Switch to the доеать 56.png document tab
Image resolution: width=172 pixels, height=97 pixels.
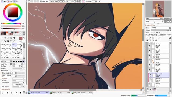(x=60, y=93)
